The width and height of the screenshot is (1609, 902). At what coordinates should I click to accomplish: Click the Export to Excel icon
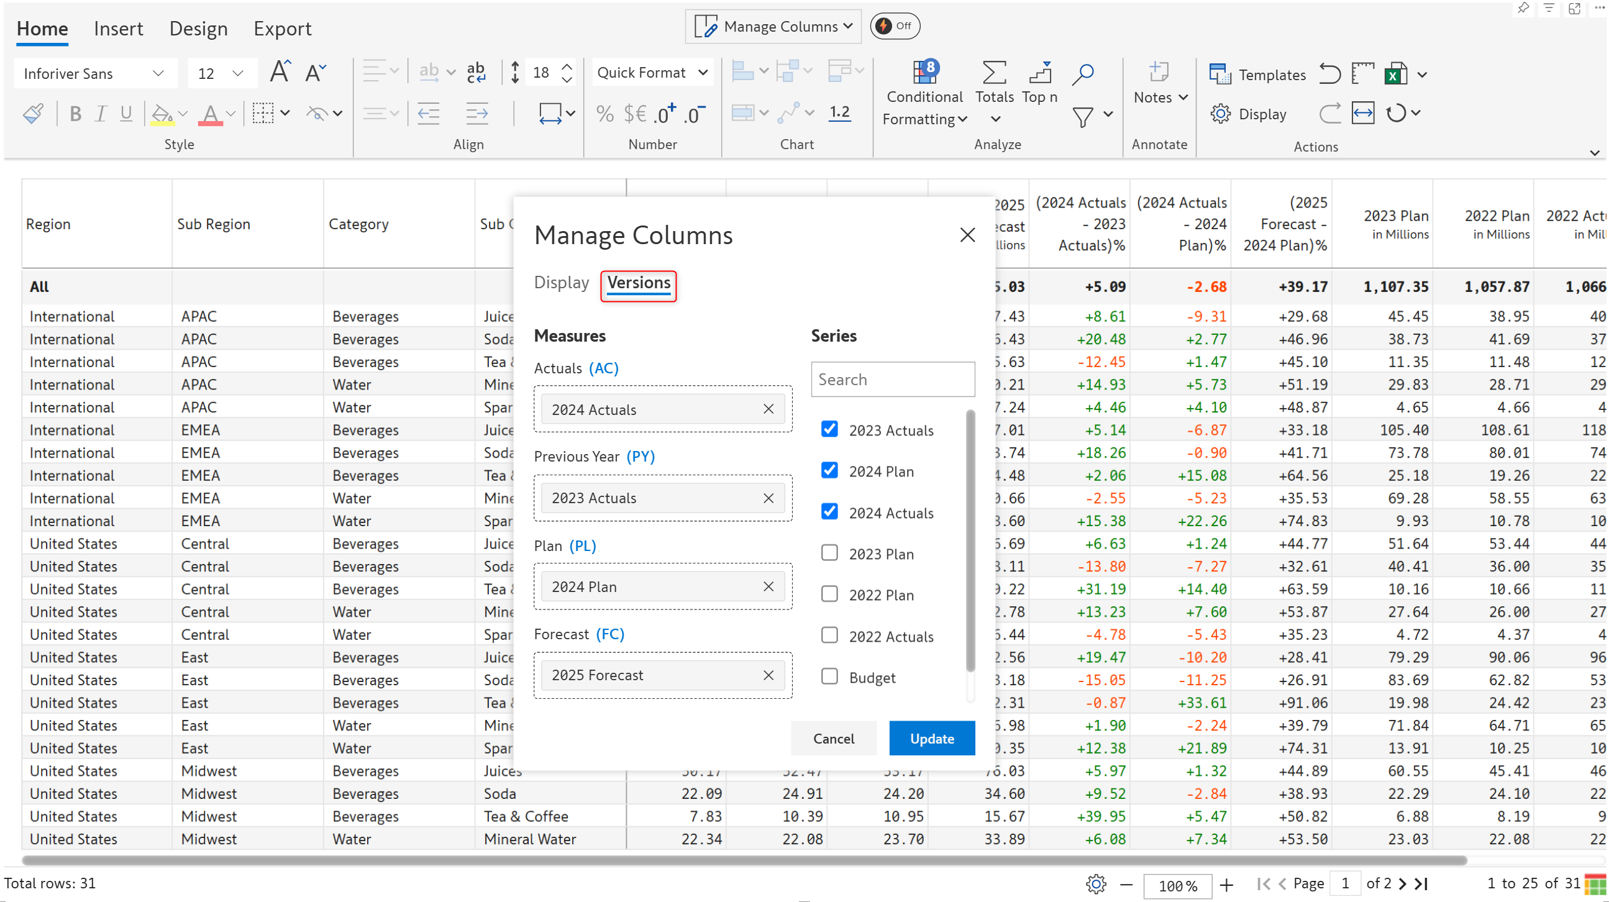pos(1395,75)
